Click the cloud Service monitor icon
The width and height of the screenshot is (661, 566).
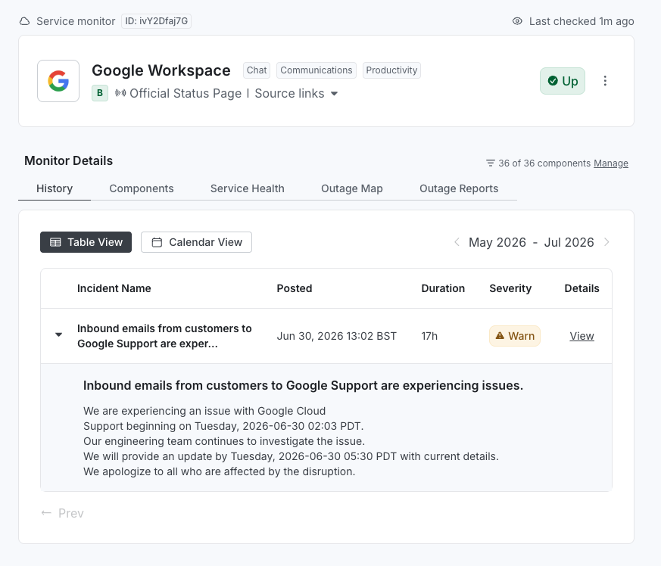click(25, 21)
